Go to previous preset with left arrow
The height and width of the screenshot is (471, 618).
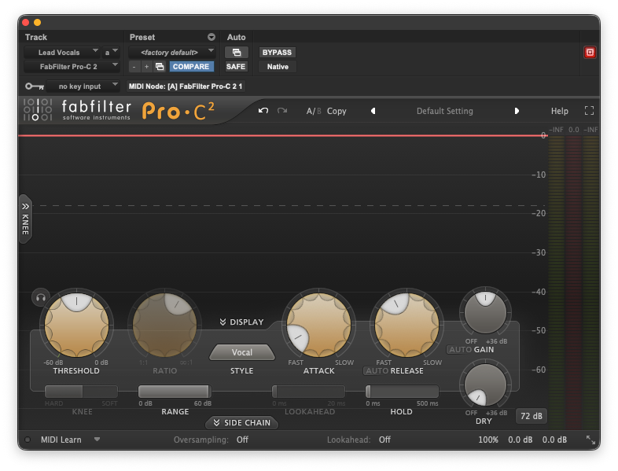pos(373,111)
